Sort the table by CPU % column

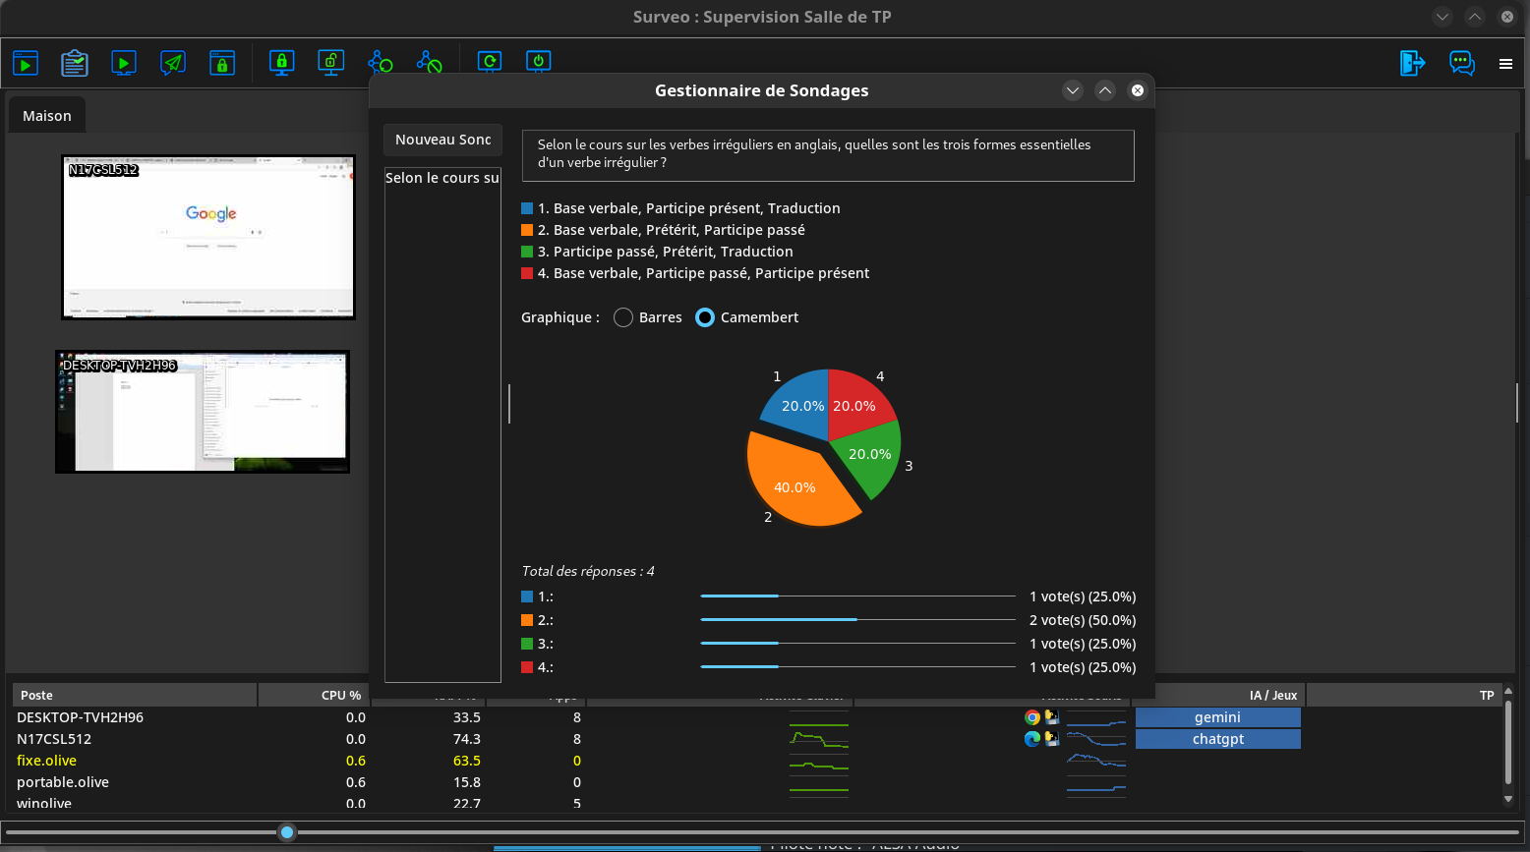pos(315,695)
